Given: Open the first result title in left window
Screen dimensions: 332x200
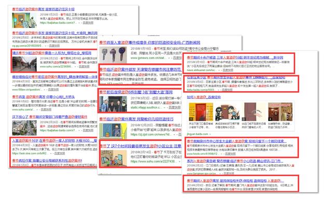Looking at the screenshot, I should pos(44,9).
